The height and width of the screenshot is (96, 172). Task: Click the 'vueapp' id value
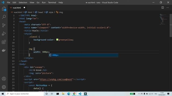click(39, 67)
